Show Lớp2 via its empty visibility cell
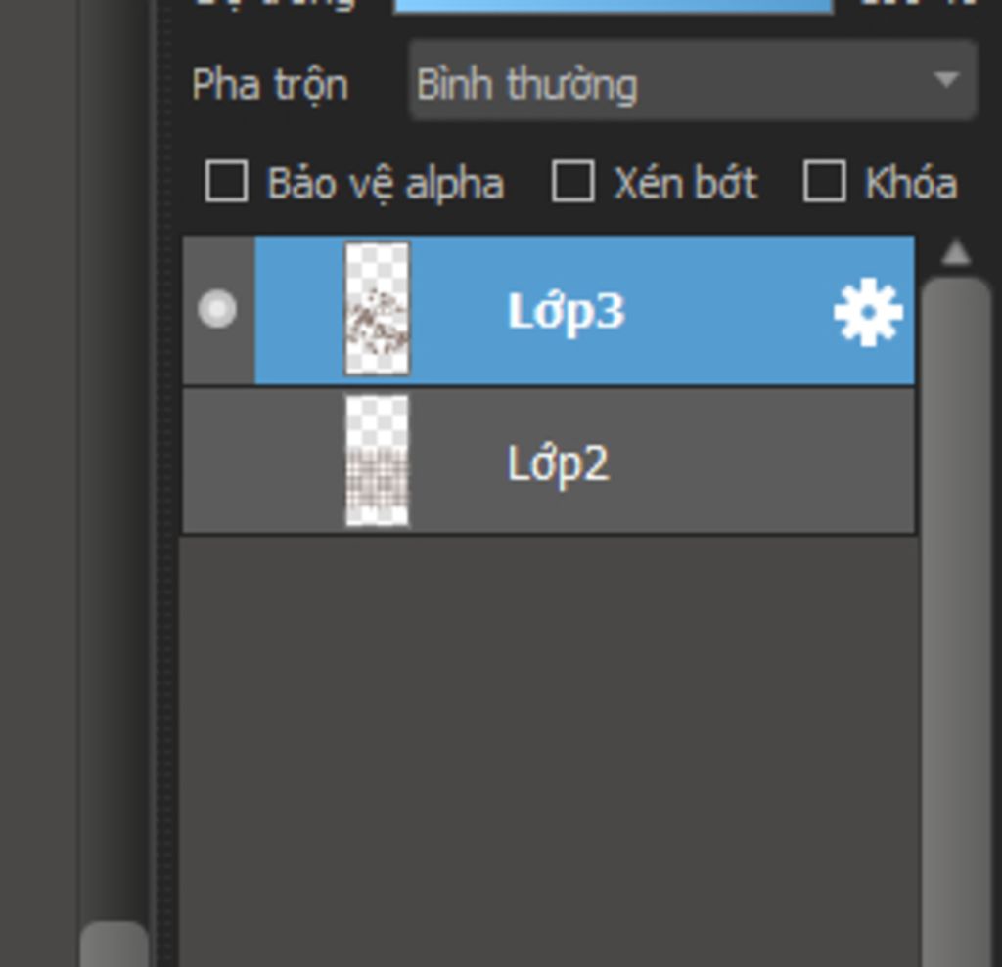This screenshot has width=1002, height=967. click(x=218, y=462)
